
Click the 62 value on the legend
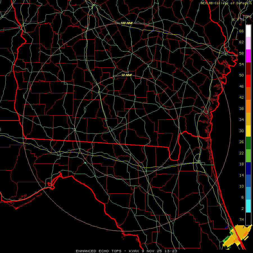[241, 42]
